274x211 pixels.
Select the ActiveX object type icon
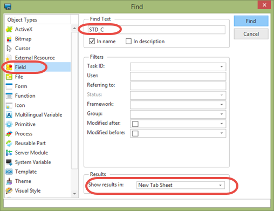[9, 29]
